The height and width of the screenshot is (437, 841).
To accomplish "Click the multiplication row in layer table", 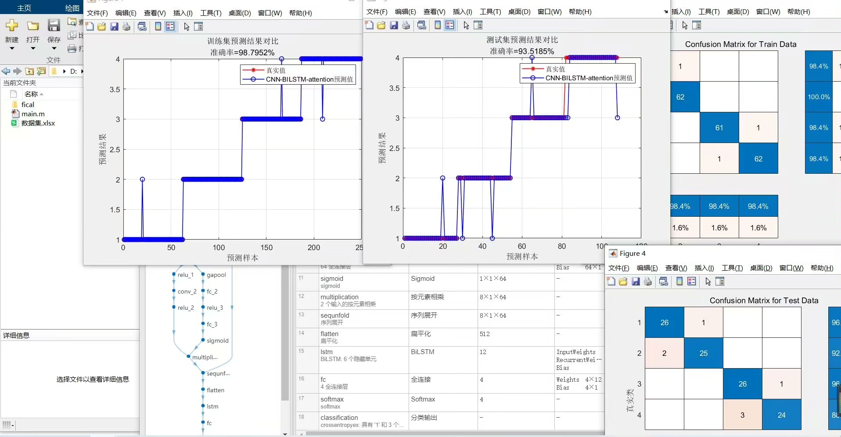I will tap(450, 300).
